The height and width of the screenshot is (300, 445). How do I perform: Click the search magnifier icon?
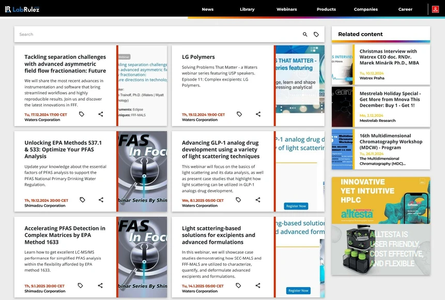(305, 34)
